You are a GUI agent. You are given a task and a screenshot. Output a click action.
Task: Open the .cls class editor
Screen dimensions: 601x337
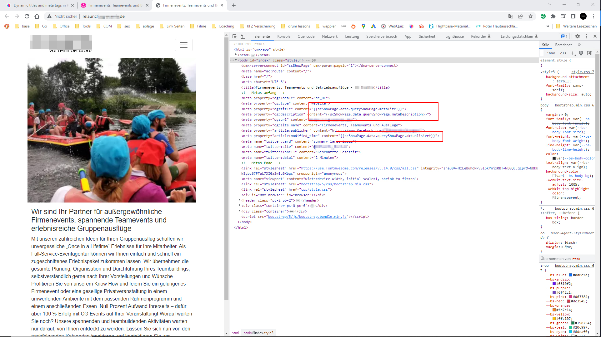pos(563,53)
